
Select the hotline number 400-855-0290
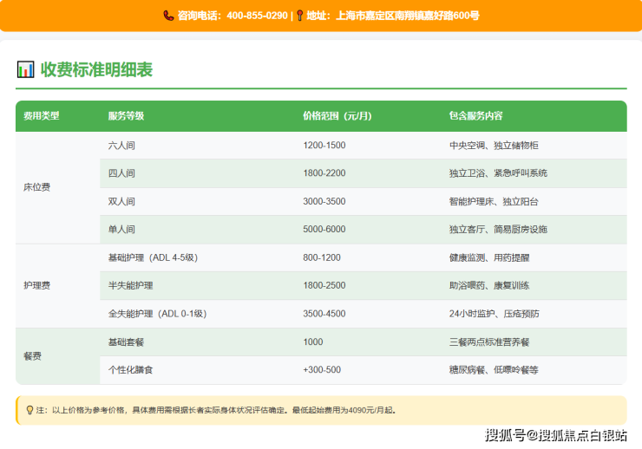[257, 16]
